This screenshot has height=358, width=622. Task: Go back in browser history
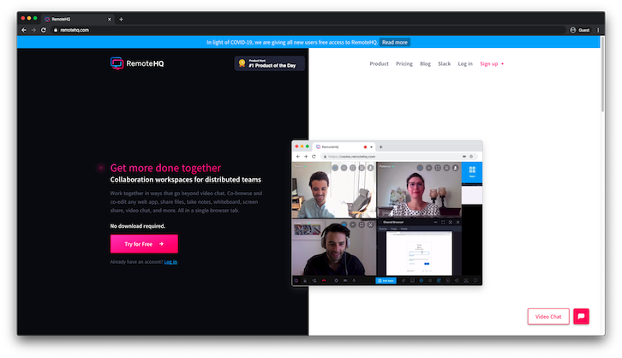pyautogui.click(x=23, y=30)
